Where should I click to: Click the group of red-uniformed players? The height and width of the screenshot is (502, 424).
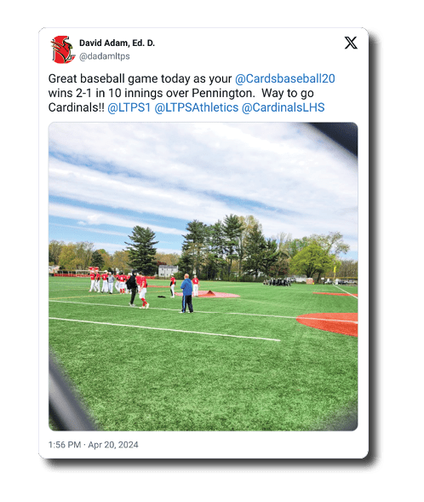pyautogui.click(x=107, y=281)
